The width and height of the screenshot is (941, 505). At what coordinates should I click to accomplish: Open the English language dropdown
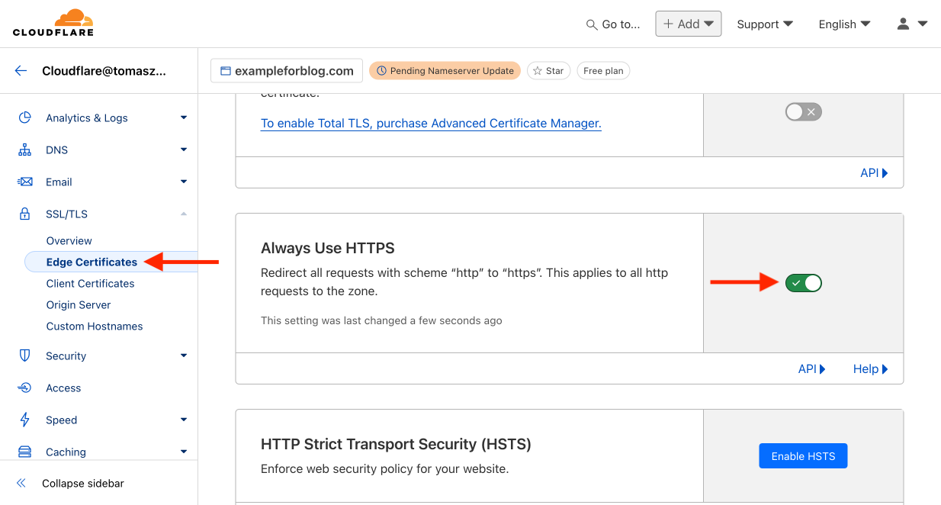844,24
